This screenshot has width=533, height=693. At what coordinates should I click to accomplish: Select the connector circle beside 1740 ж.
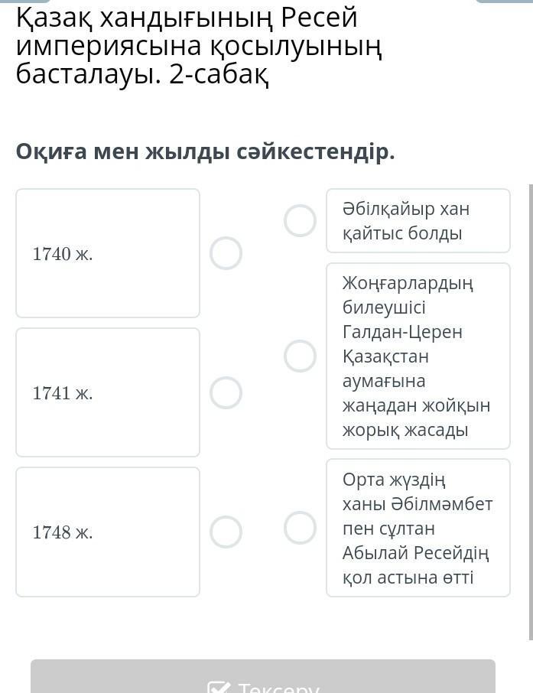pos(226,253)
